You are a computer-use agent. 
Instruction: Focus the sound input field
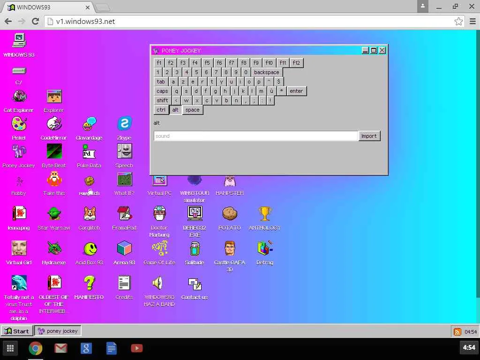click(255, 136)
